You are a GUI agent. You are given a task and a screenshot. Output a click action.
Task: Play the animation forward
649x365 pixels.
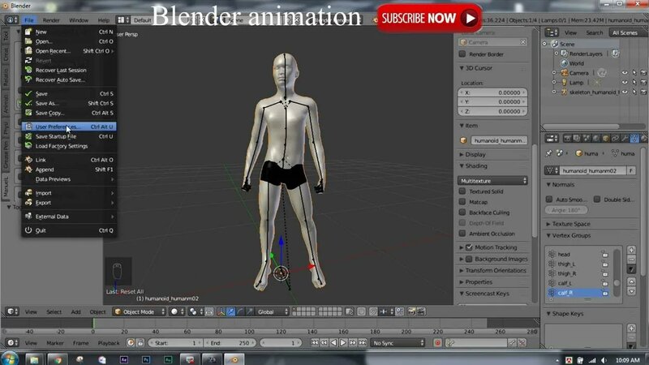point(343,342)
